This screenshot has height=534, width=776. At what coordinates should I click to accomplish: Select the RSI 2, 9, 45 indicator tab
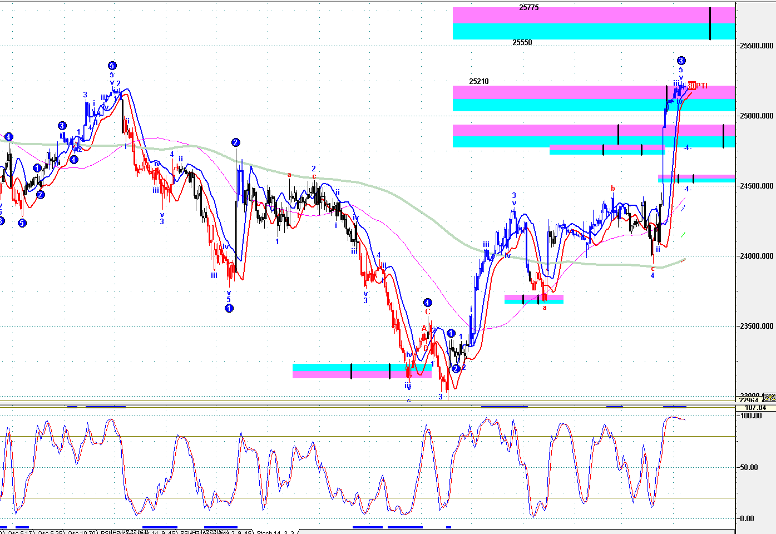coord(216,532)
